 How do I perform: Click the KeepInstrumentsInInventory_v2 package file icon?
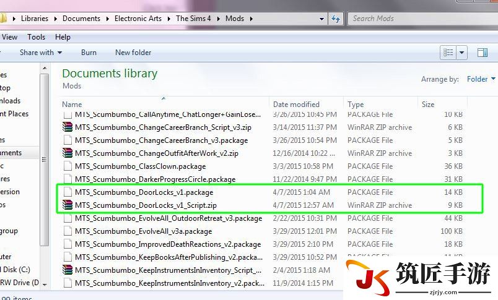(x=68, y=283)
